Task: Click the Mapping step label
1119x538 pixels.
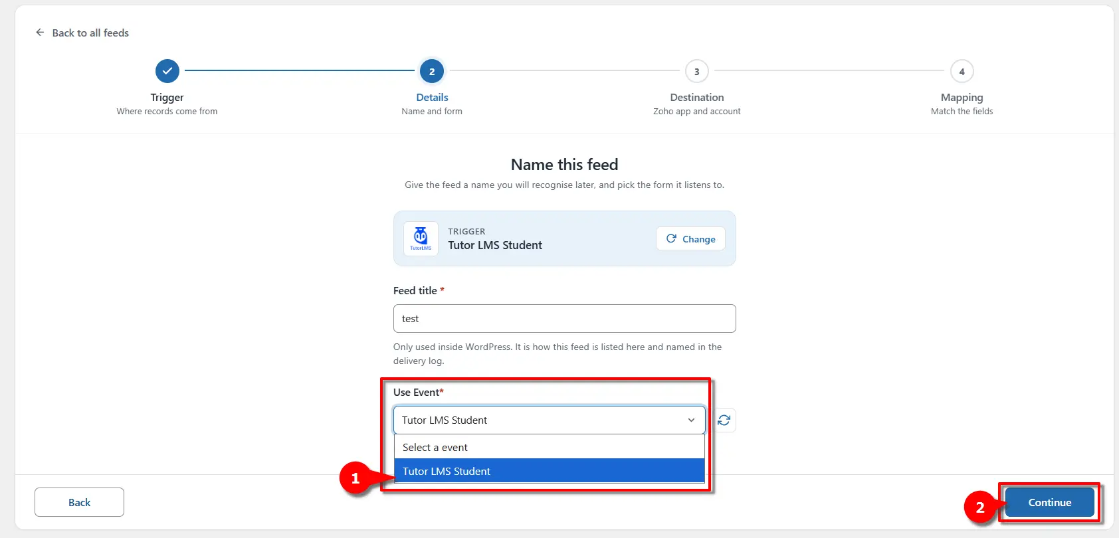Action: pos(962,97)
